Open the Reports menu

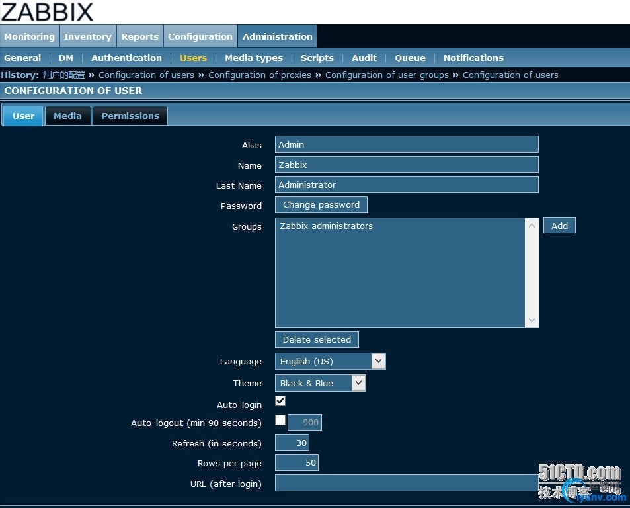[x=140, y=36]
